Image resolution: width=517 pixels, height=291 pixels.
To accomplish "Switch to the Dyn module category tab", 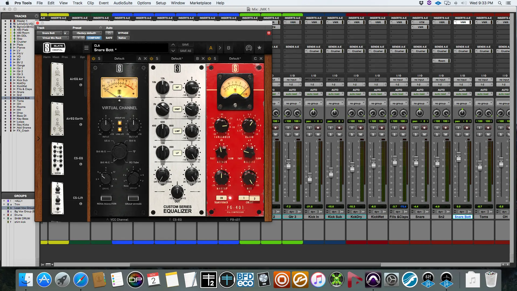I will click(x=82, y=57).
